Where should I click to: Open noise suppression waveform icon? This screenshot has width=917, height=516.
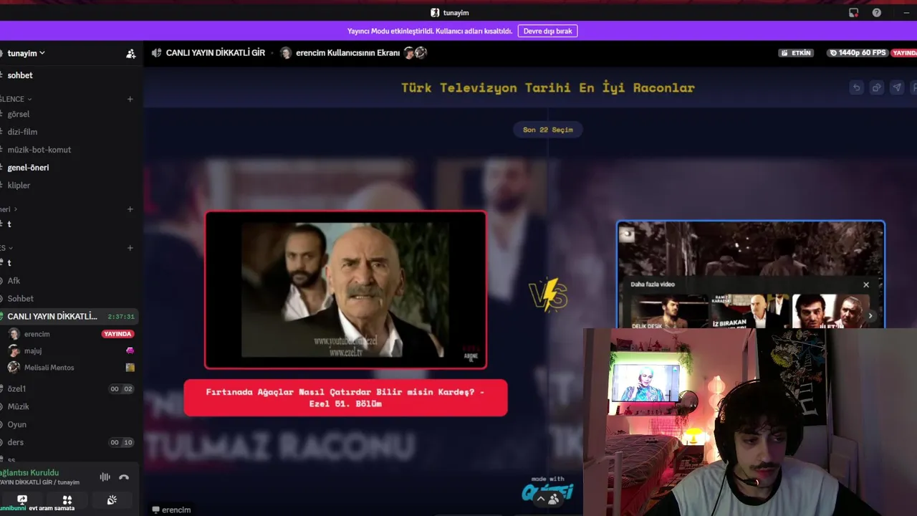[x=105, y=477]
